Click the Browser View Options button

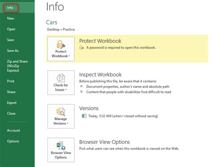61,150
